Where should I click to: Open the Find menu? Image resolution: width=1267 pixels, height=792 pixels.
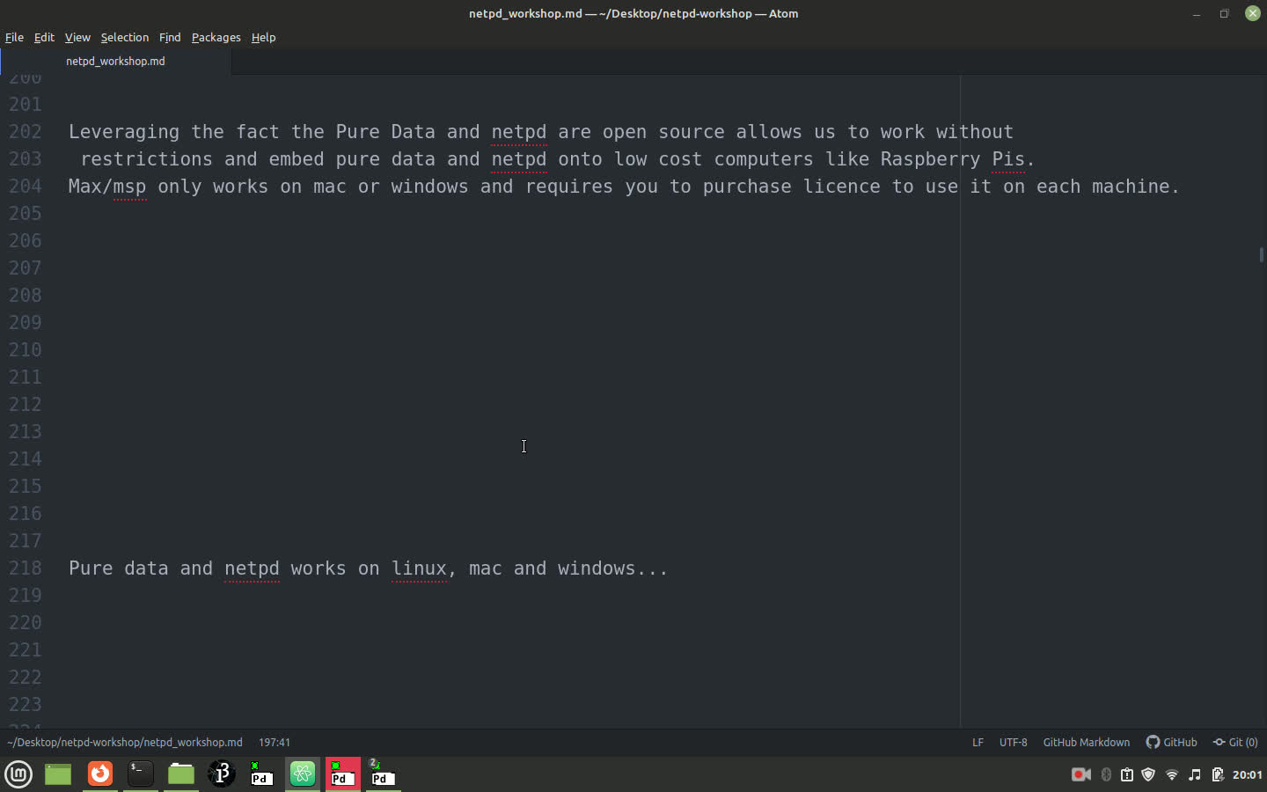click(x=170, y=37)
